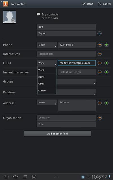
Task: Click the Add another field button
Action: point(57,134)
